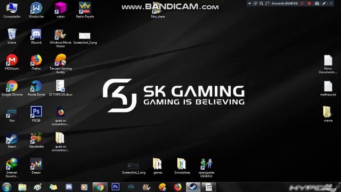Click the Bandicam magnifier icon
The height and width of the screenshot is (192, 341).
261,4
